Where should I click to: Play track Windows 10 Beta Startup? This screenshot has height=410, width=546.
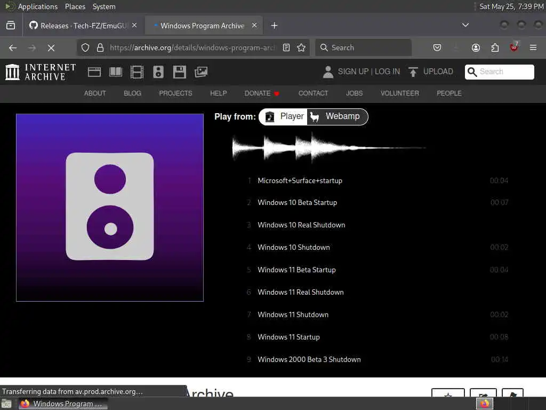[378, 202]
